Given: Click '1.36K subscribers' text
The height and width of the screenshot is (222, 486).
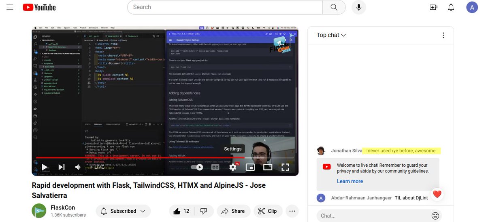Looking at the screenshot, I should click(68, 215).
